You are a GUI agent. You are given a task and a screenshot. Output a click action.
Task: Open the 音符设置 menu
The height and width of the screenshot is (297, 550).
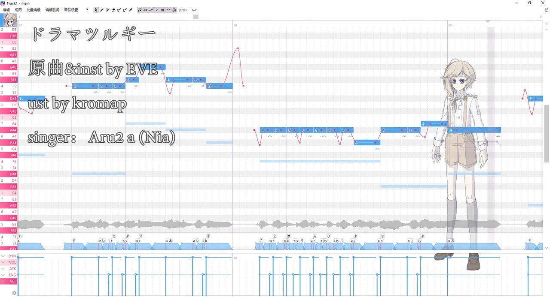pyautogui.click(x=71, y=10)
